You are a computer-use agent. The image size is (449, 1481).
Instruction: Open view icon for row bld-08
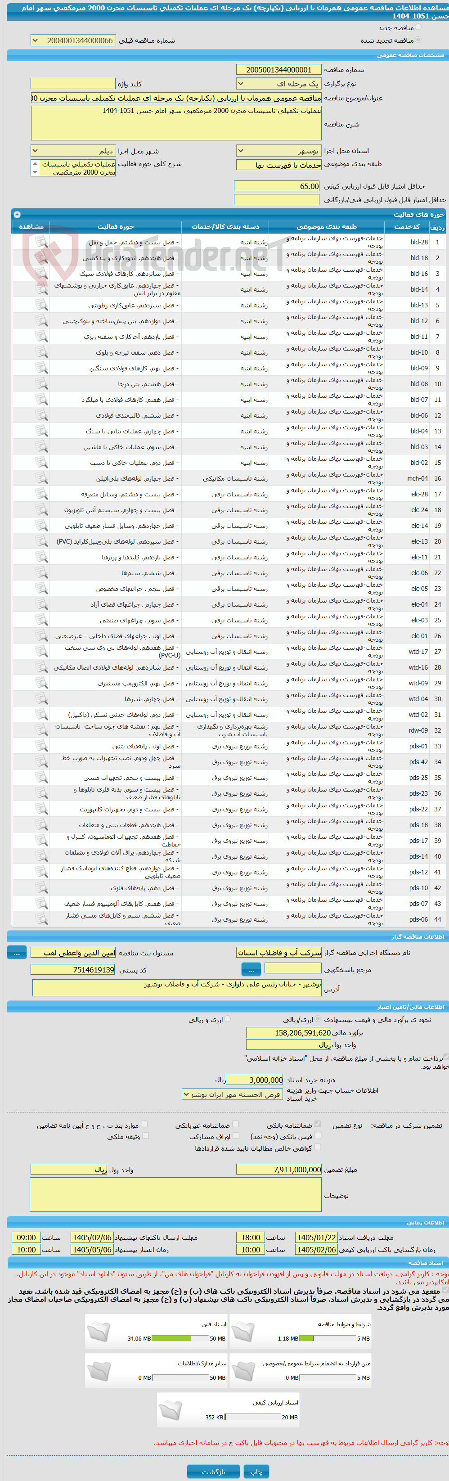(x=41, y=383)
